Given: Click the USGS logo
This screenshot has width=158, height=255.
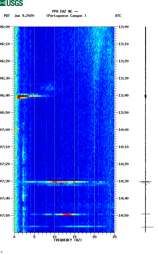Looking at the screenshot, I should (11, 3).
